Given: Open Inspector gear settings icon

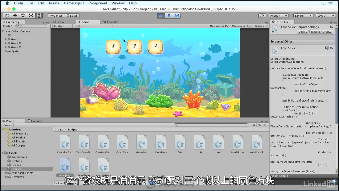Looking at the screenshot, I should 331,27.
